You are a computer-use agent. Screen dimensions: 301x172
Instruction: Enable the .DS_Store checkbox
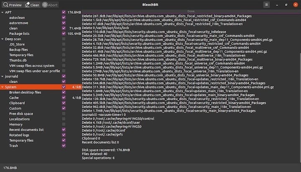[64, 44]
